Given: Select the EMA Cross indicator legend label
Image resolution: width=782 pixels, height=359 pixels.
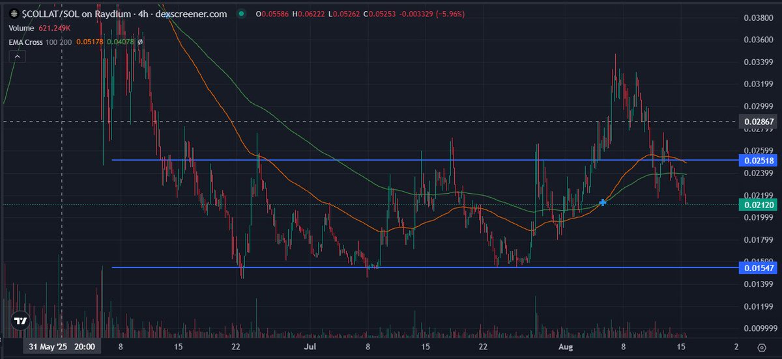Looking at the screenshot, I should point(27,42).
